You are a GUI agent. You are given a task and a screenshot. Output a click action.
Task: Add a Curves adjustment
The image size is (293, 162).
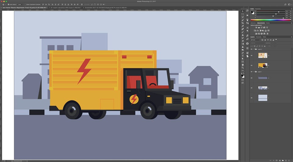click(262, 27)
